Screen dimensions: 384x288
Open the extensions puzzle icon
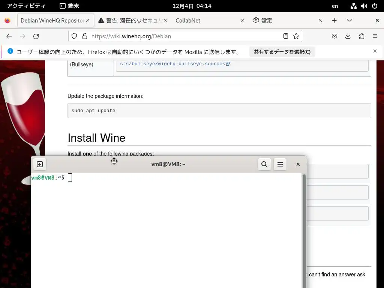point(361,36)
